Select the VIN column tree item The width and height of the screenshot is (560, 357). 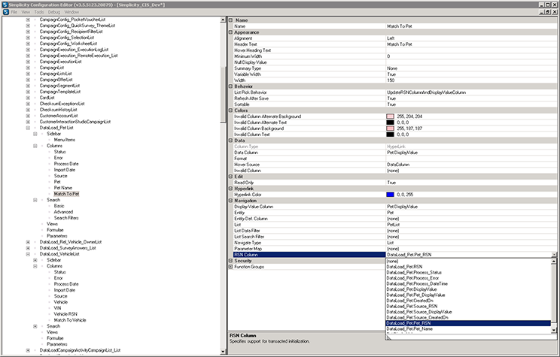click(57, 308)
